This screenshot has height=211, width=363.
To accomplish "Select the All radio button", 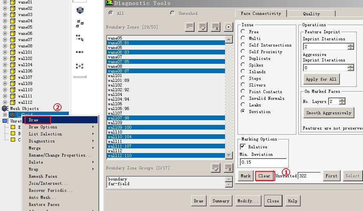I will [111, 13].
